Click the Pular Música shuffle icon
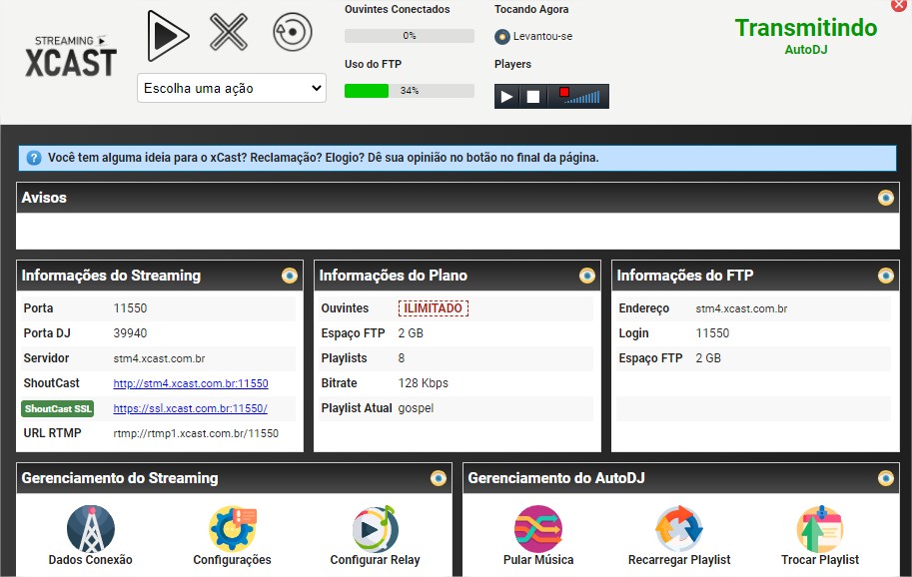The width and height of the screenshot is (912, 577). point(538,529)
